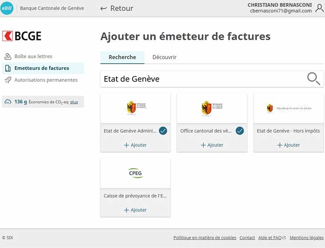The width and height of the screenshot is (325, 248).
Task: Switch to the Recherche tab
Action: click(122, 57)
